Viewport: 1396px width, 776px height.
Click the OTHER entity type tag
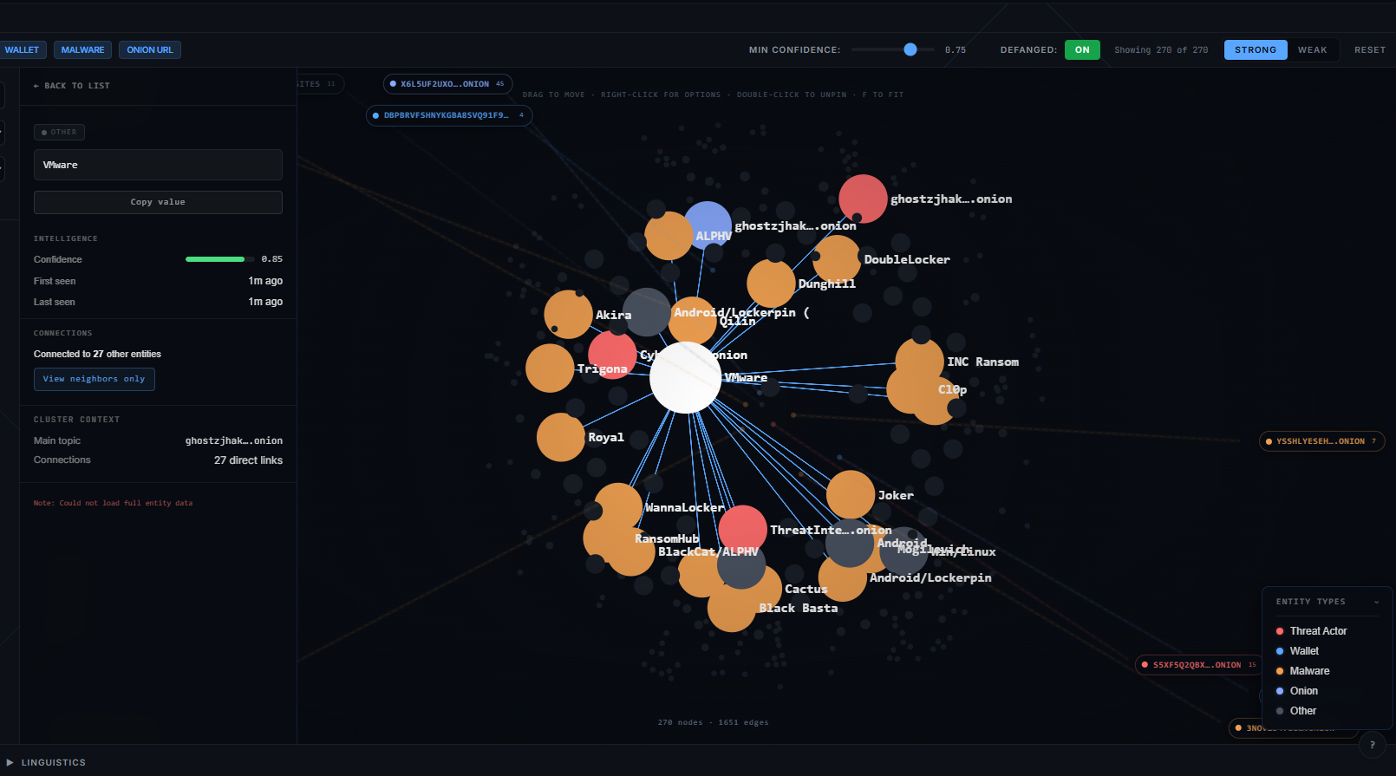coord(59,133)
